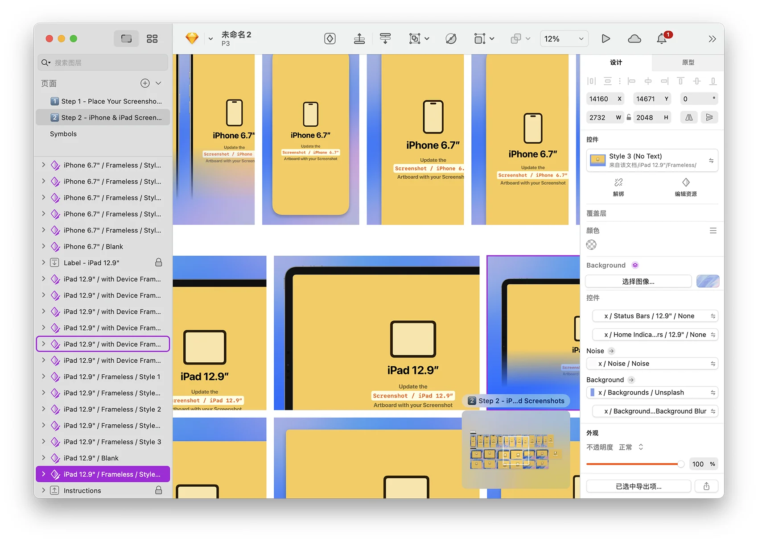
Task: Click the Edit tool toolbar icon
Action: click(x=451, y=39)
